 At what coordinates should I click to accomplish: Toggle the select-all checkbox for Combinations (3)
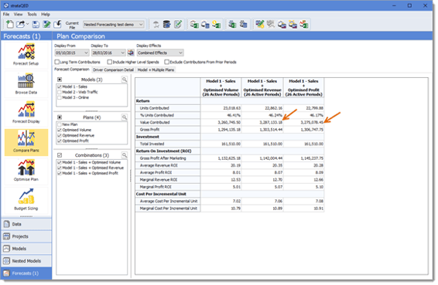click(60, 155)
